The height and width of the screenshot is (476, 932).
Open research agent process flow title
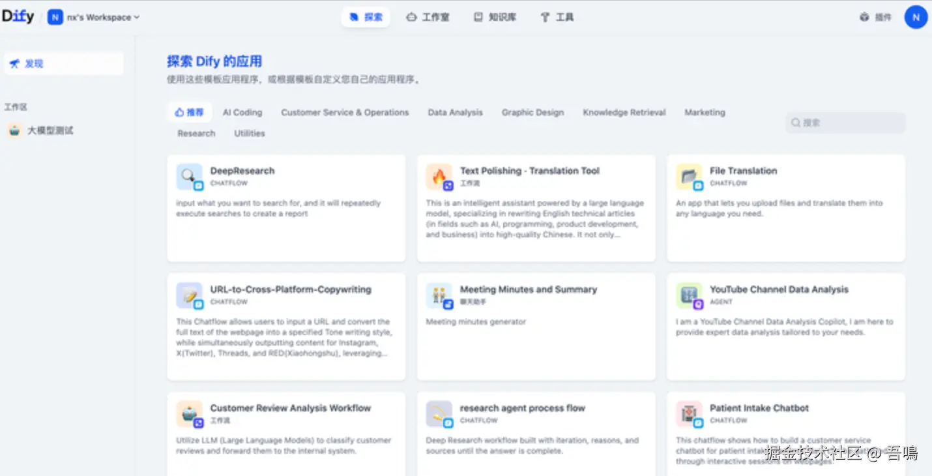tap(523, 408)
